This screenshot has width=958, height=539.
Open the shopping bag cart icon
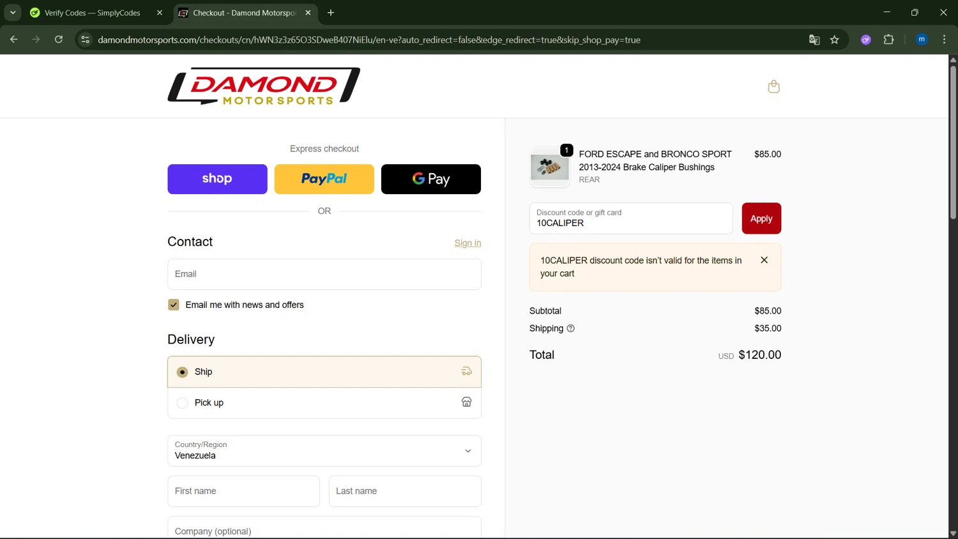click(773, 86)
